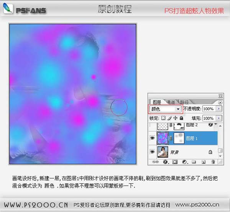Switch to the 路径 tab

click(x=184, y=103)
